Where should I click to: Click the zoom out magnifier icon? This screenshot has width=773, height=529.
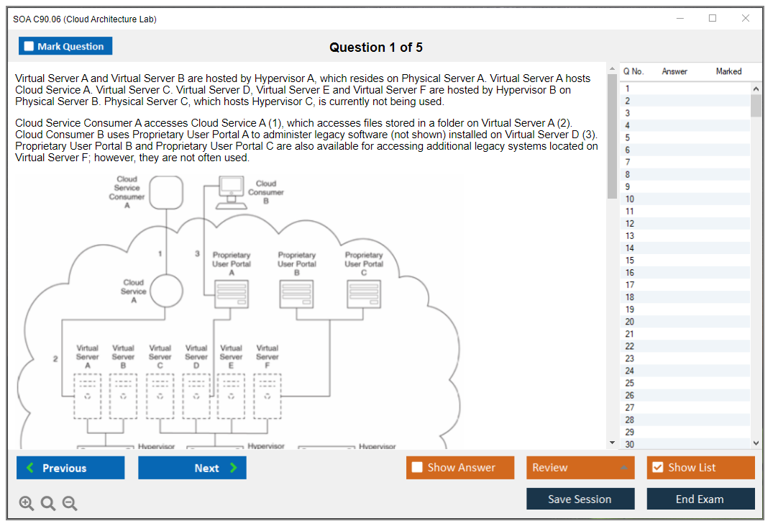point(70,504)
